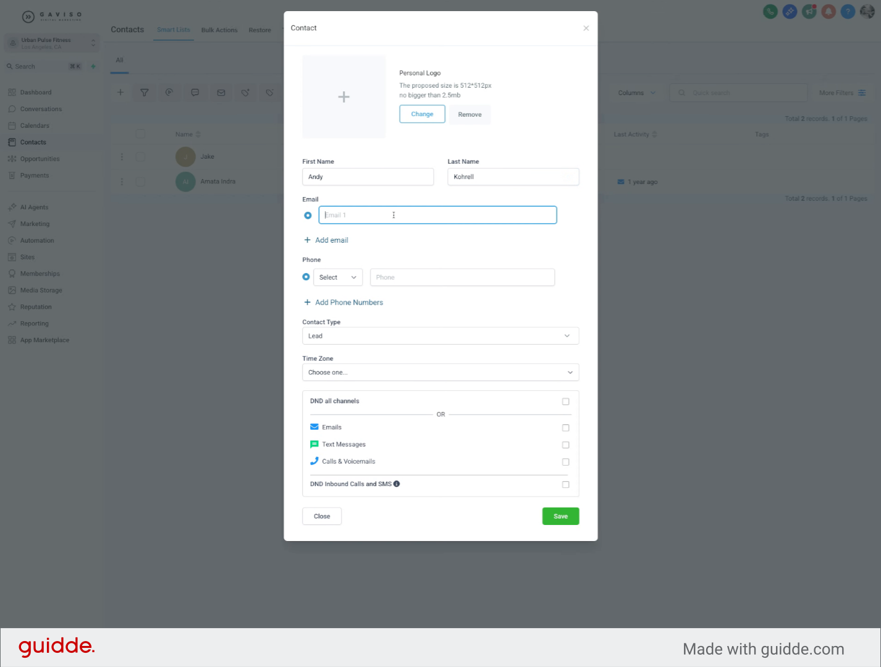
Task: Click the send SMS chat bubble icon
Action: coord(195,93)
